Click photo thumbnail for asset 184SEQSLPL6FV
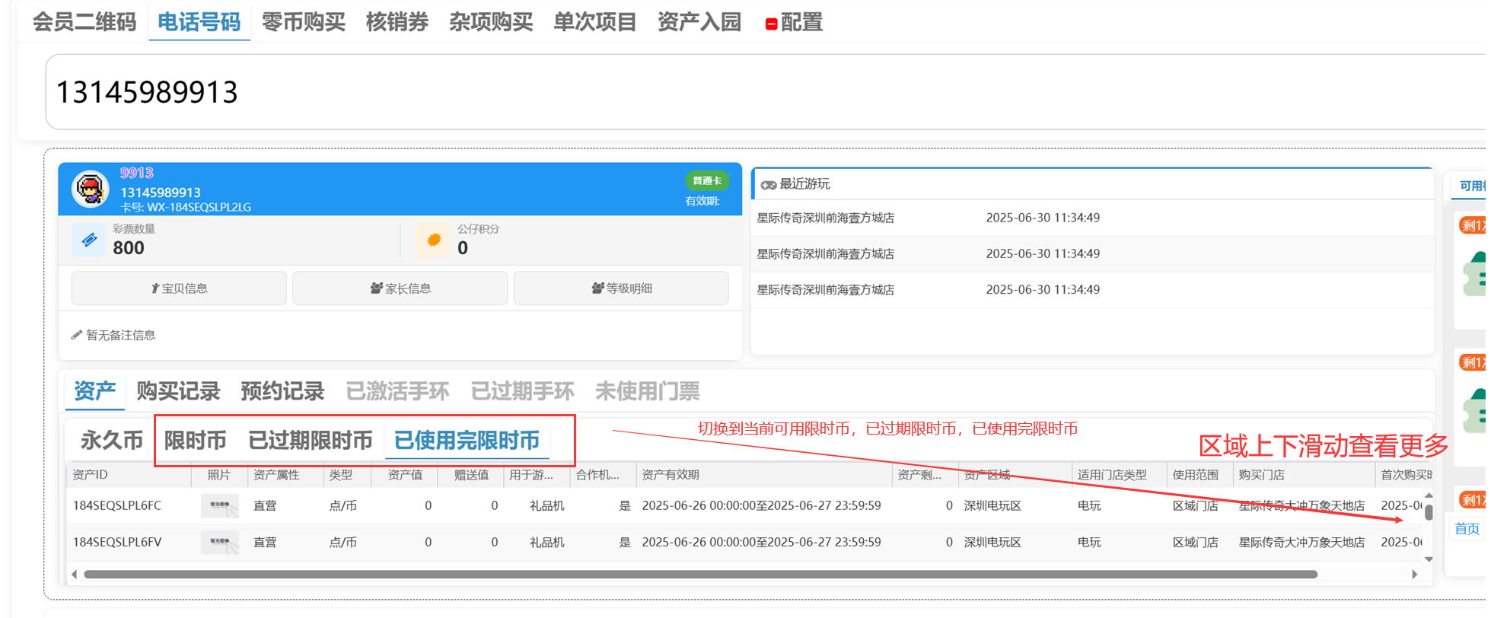This screenshot has height=618, width=1510. tap(219, 543)
